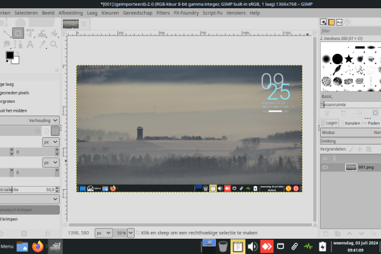The height and width of the screenshot is (254, 381).
Task: Click the clipboard icon in system tray
Action: pos(238,246)
